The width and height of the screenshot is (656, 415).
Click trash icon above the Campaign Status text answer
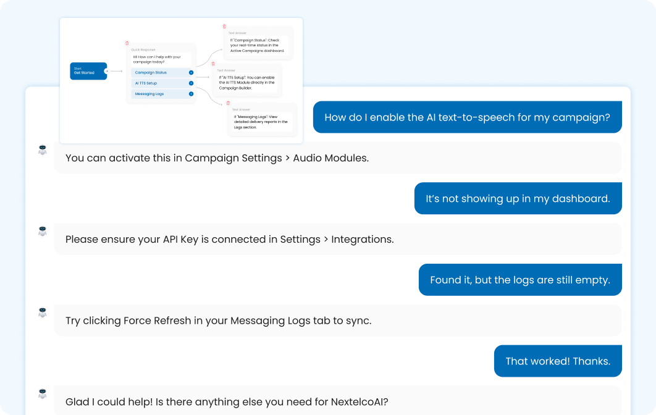click(224, 27)
